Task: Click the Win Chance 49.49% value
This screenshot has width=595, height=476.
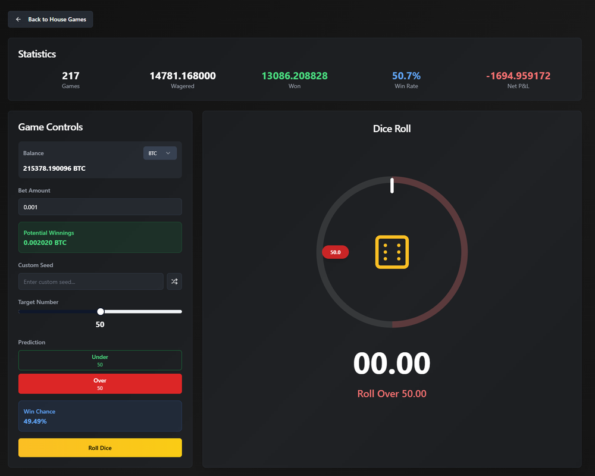Action: pos(35,421)
